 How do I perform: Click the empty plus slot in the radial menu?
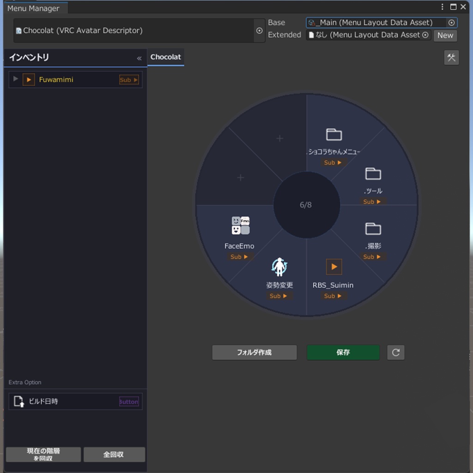279,138
